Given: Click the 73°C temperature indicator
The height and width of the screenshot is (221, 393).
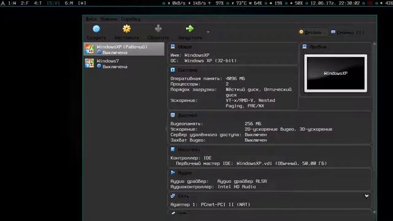Looking at the screenshot, I should coord(241,3).
